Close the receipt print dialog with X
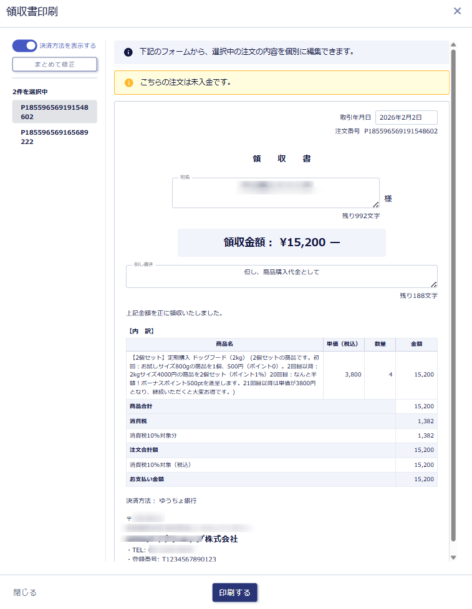 pyautogui.click(x=457, y=11)
